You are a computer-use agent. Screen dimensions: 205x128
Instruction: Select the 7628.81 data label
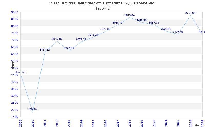pos(166,29)
